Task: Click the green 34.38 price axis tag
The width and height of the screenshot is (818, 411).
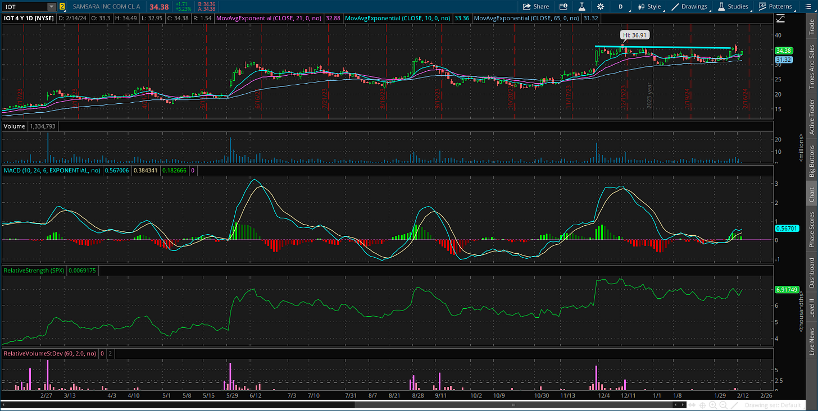Action: [784, 51]
